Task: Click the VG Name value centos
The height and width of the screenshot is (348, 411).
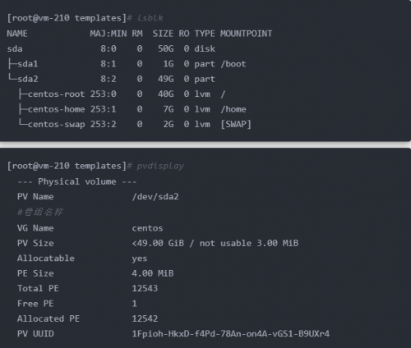Action: (147, 228)
